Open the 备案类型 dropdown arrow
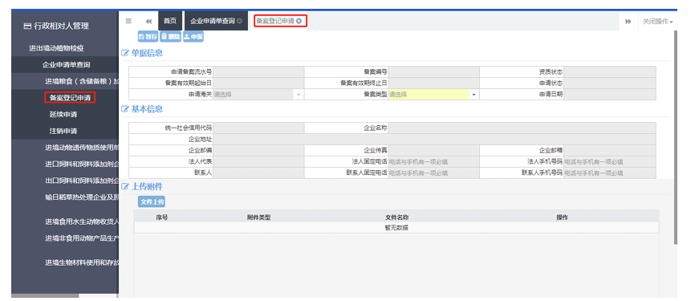This screenshot has width=691, height=301. tap(474, 94)
